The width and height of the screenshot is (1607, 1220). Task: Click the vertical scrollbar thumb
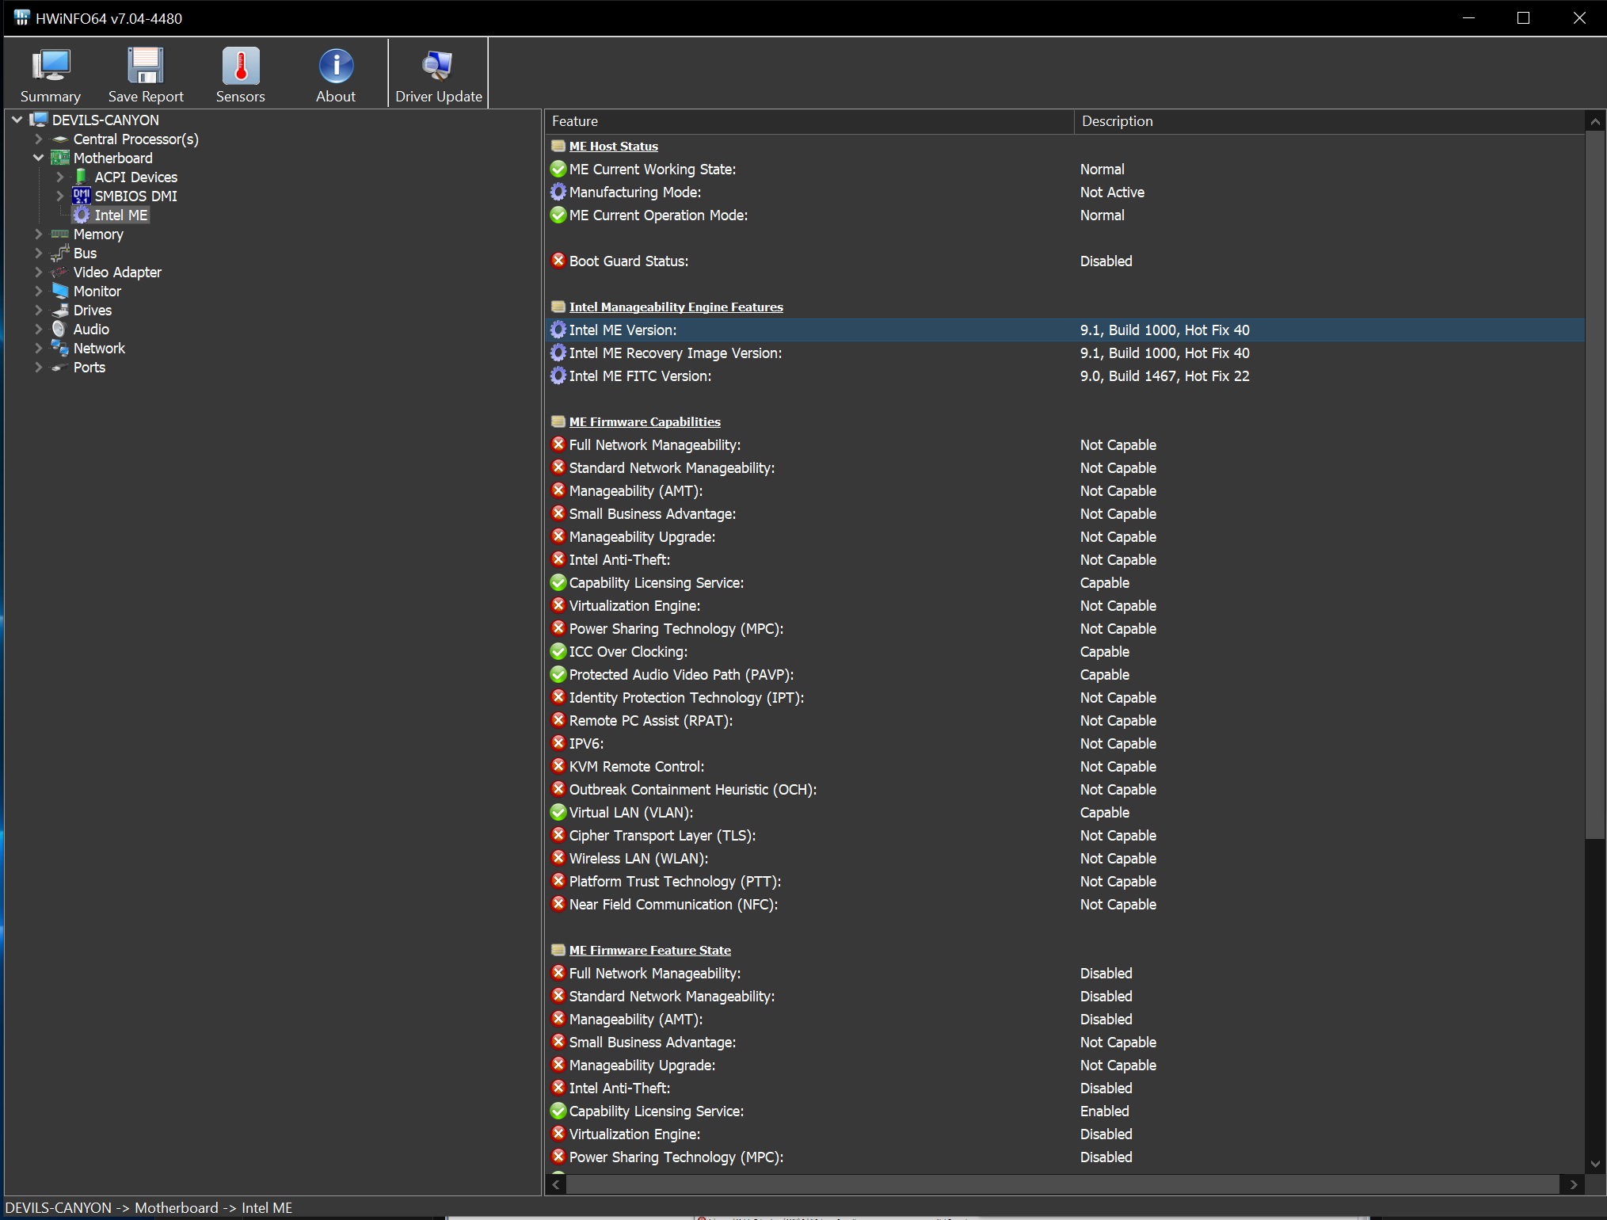click(x=1595, y=485)
